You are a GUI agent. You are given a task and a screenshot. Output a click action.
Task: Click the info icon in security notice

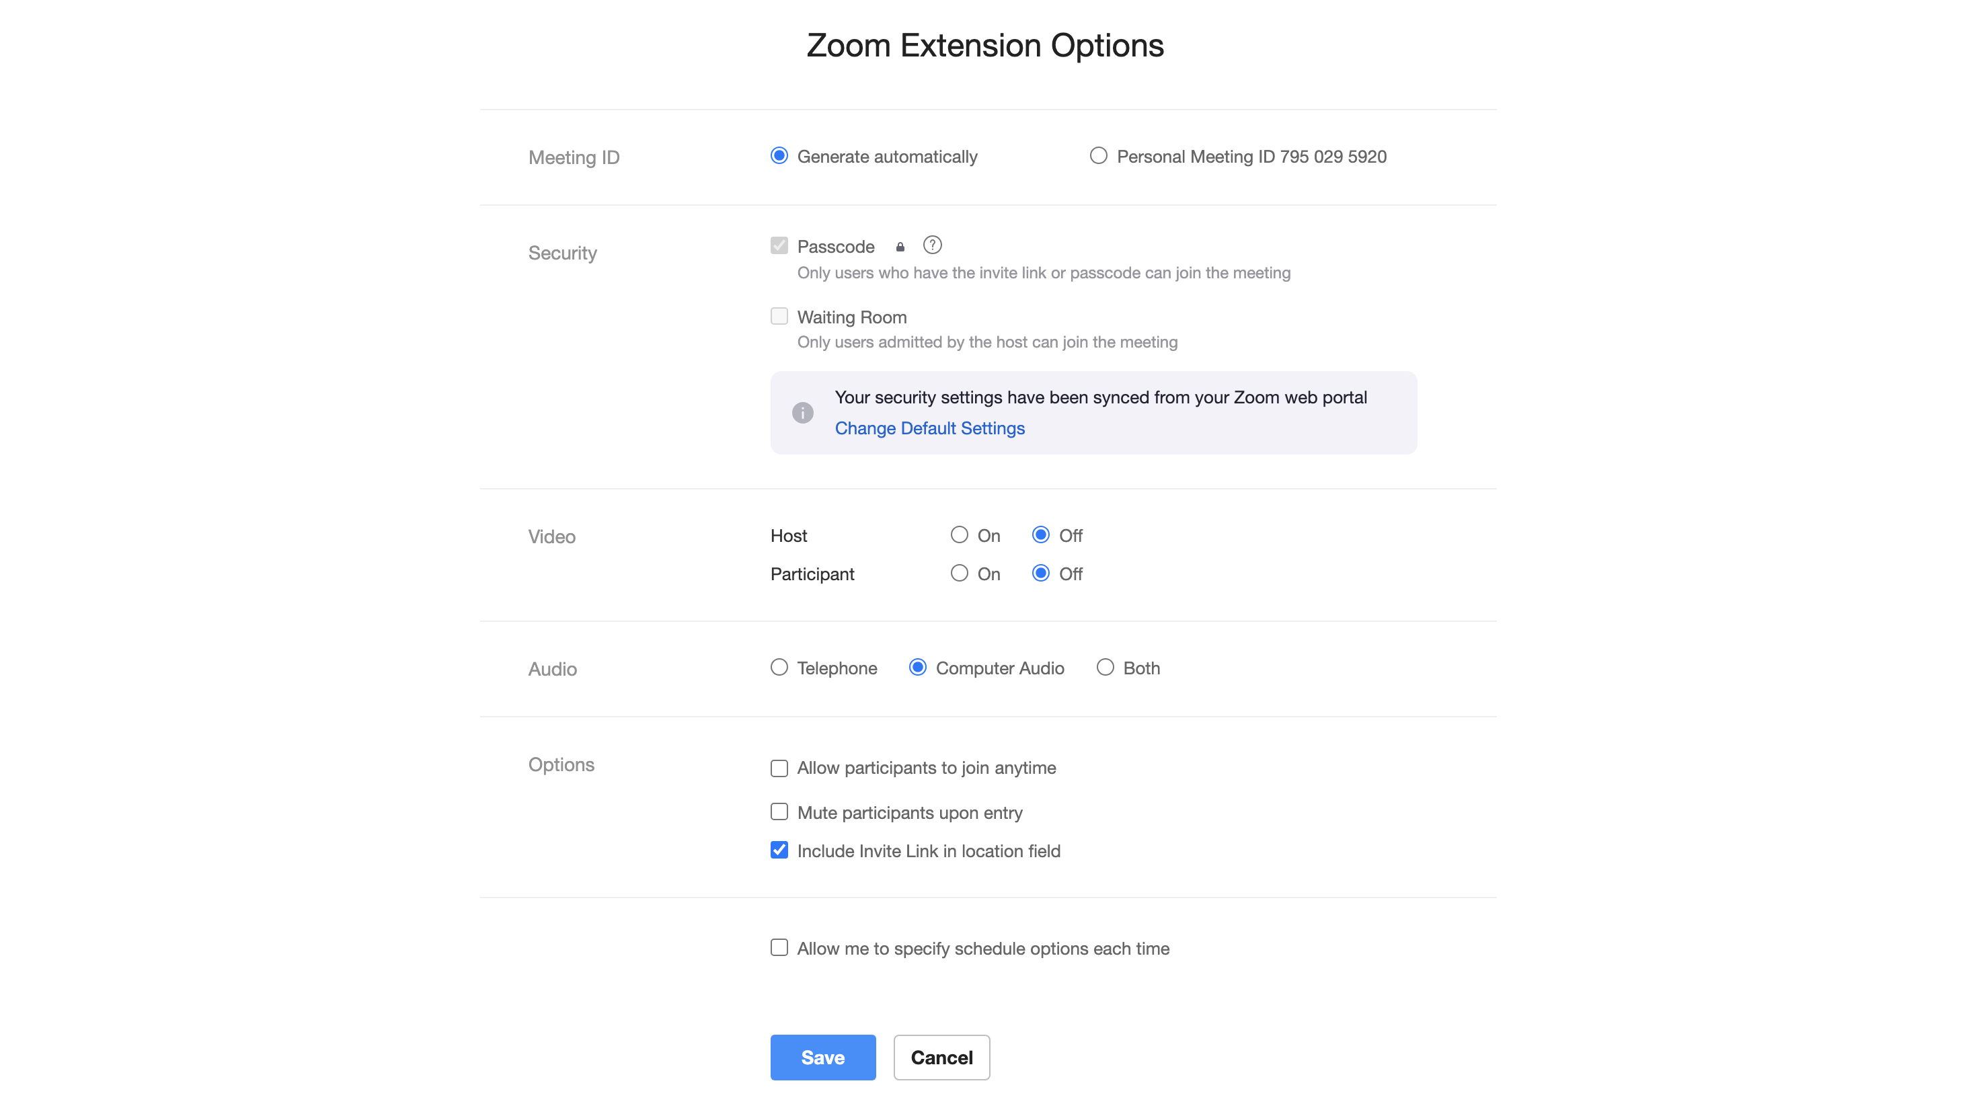click(x=803, y=413)
